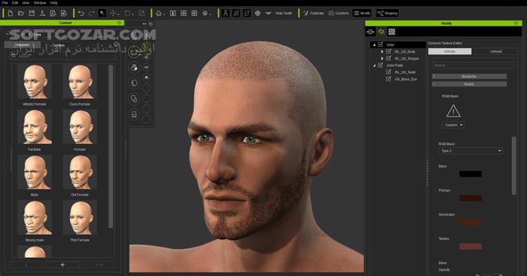Collapse the Actor tree node
Screen dimensions: 527x276
pos(374,44)
